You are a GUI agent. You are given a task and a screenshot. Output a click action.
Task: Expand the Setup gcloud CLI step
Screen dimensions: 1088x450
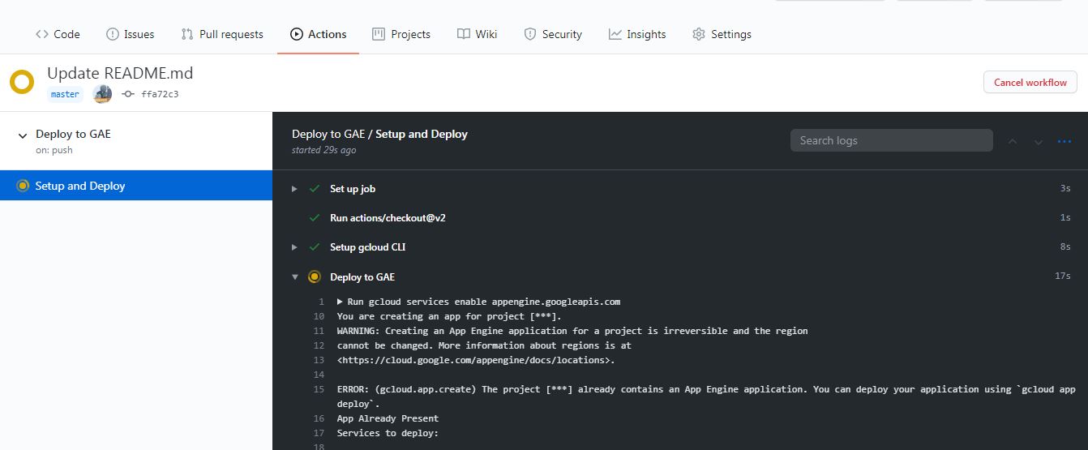pyautogui.click(x=294, y=247)
